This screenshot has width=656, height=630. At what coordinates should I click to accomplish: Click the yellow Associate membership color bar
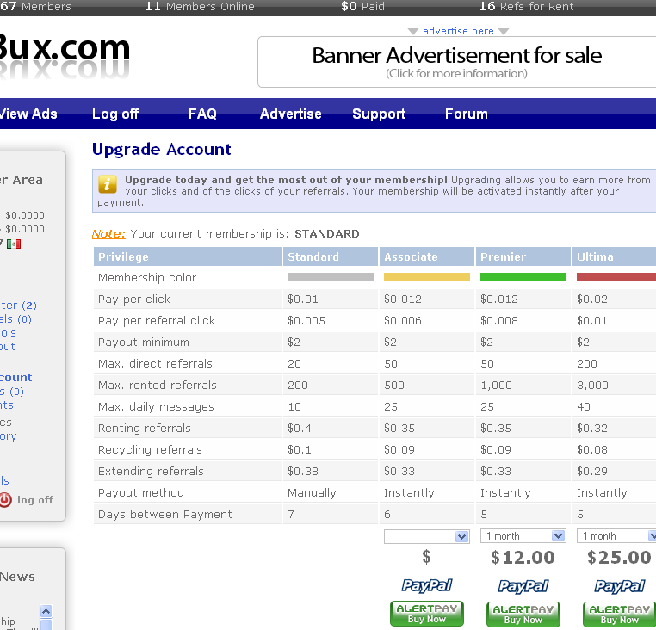[x=427, y=277]
